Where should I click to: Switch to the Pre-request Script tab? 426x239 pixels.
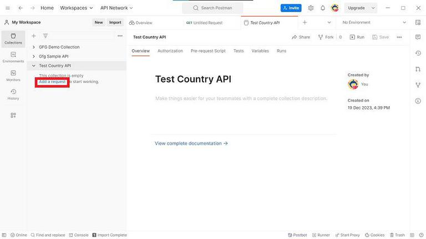pyautogui.click(x=208, y=51)
